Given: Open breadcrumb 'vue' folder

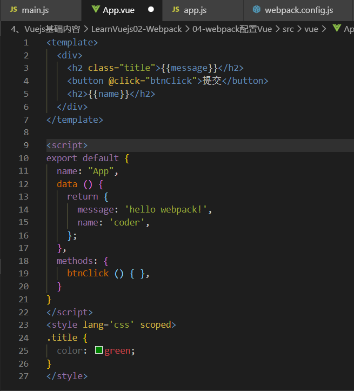Looking at the screenshot, I should tap(311, 29).
